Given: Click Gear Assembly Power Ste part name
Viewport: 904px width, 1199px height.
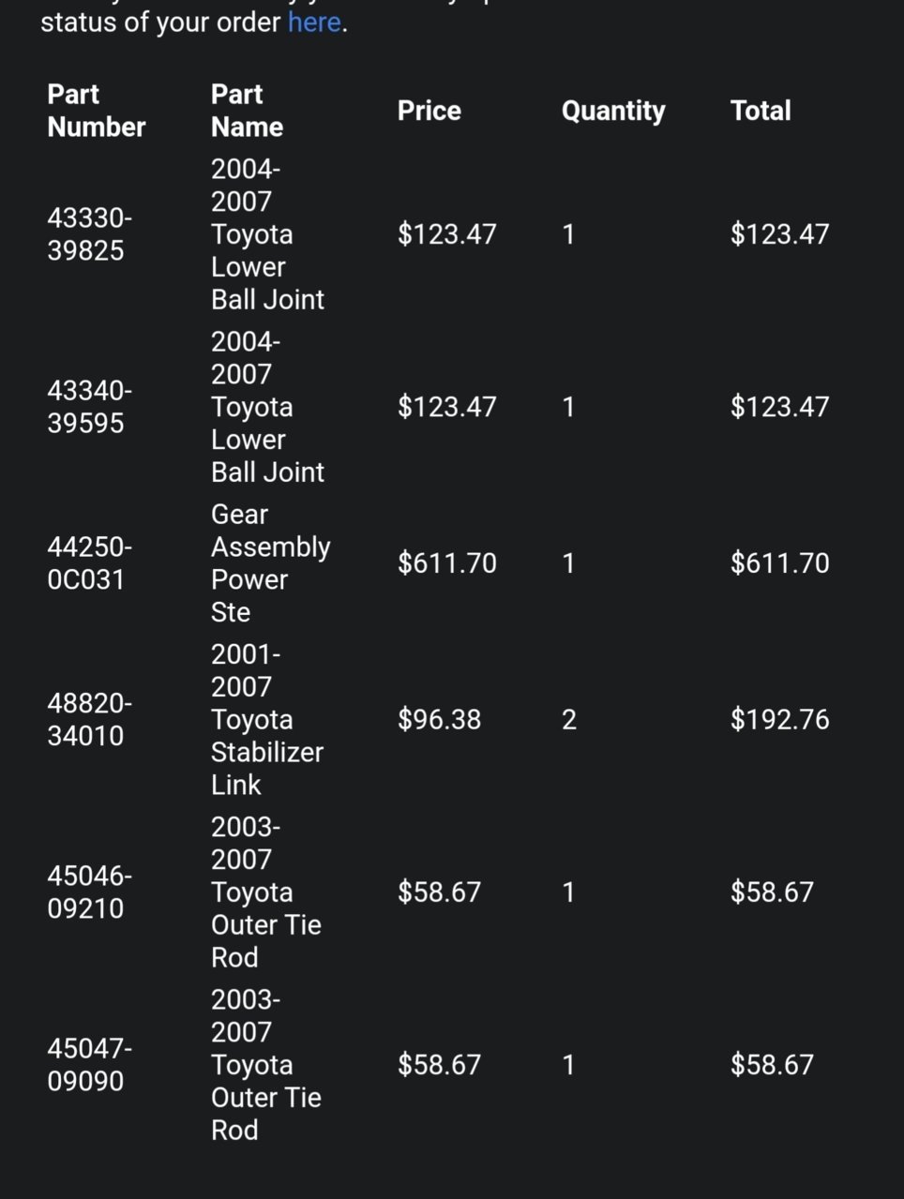Looking at the screenshot, I should [x=271, y=563].
